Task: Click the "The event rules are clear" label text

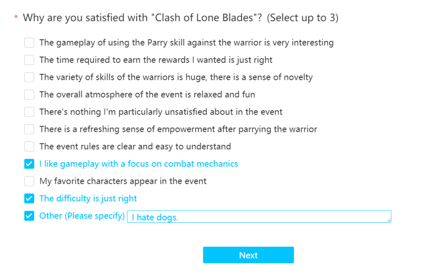Action: tap(135, 147)
